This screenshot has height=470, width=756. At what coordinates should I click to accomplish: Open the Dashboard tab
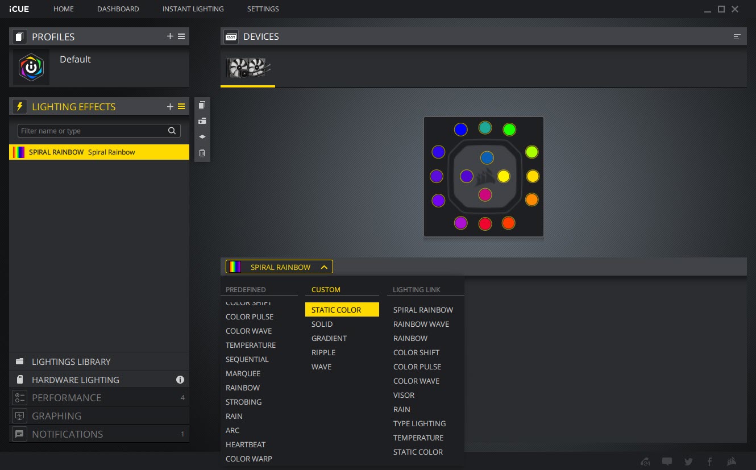(x=118, y=9)
